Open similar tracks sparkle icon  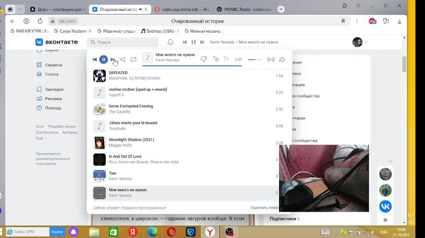[216, 59]
